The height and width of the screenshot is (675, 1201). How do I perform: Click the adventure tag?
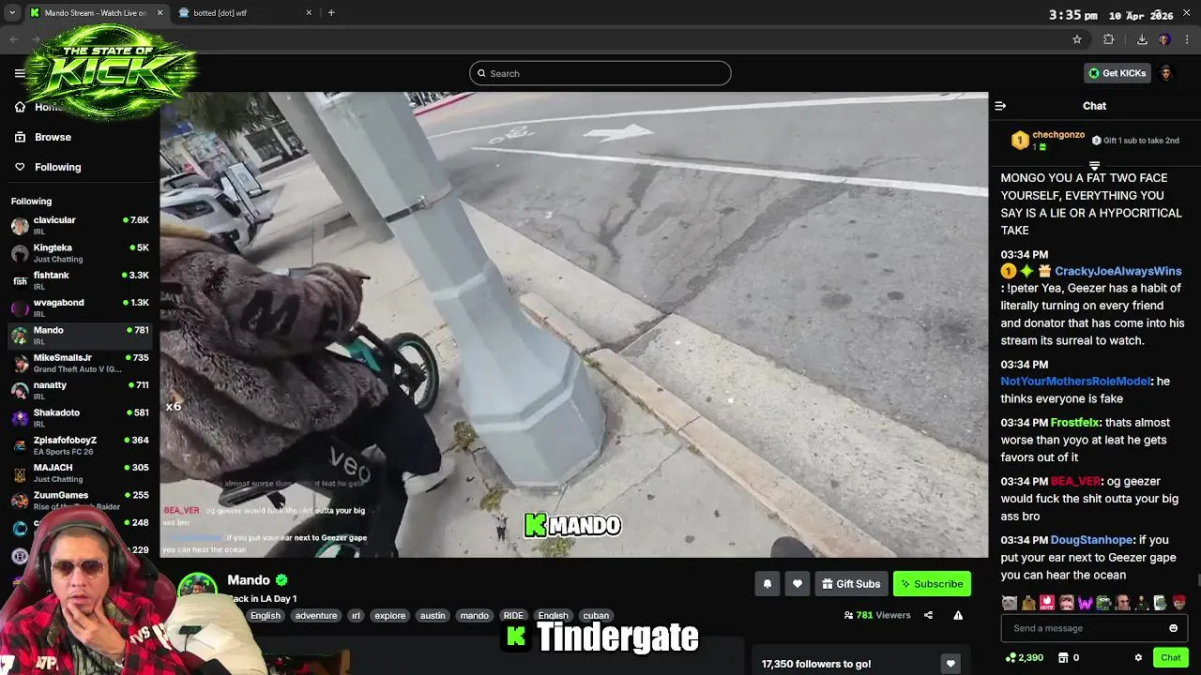tap(316, 616)
